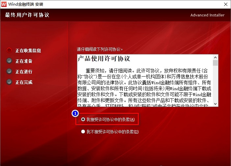The height and width of the screenshot is (166, 231).
Task: Click the 正在进行 step bullet icon
Action: (x=9, y=72)
